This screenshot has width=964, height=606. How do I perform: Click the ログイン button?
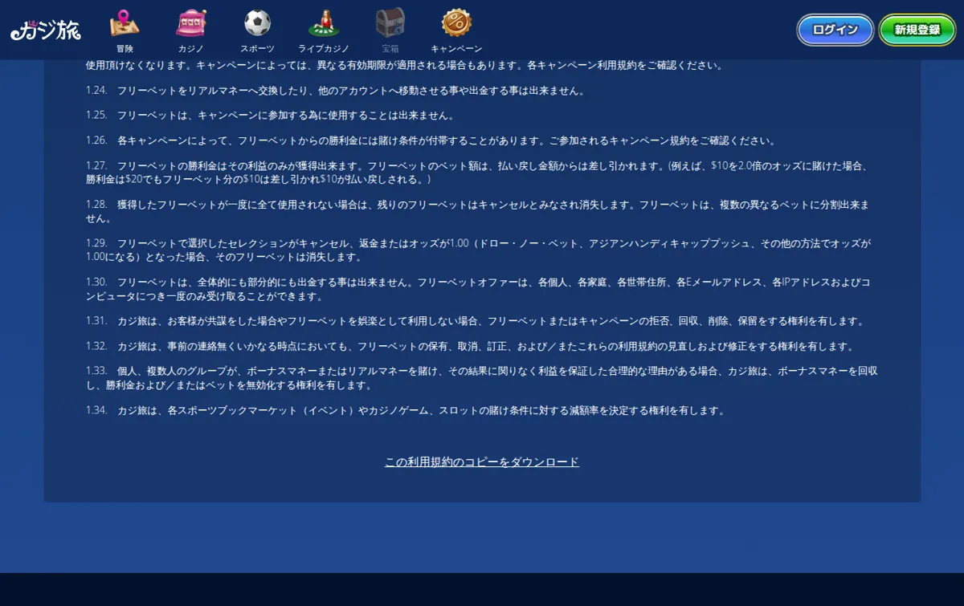[835, 30]
